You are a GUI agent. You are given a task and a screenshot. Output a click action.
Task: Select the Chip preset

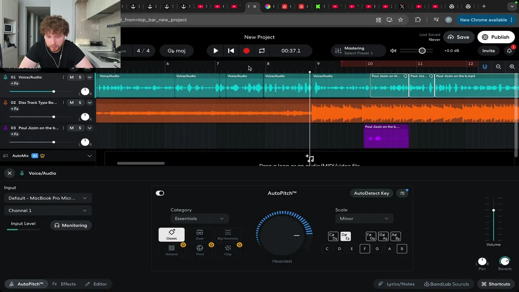228,250
